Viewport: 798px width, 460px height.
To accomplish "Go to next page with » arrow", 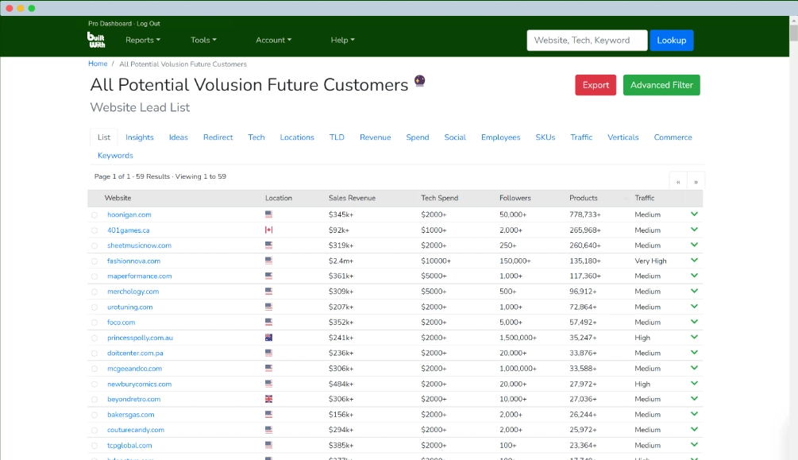I will (696, 182).
